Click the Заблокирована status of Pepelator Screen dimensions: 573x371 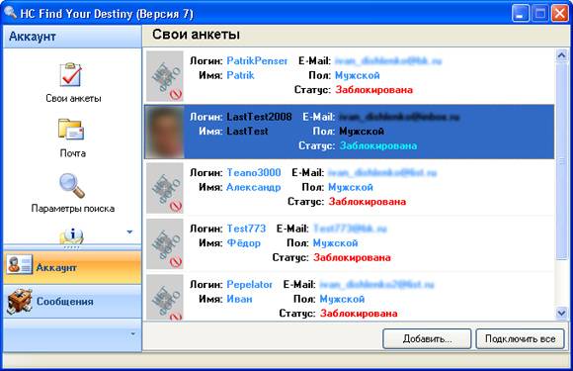point(359,314)
